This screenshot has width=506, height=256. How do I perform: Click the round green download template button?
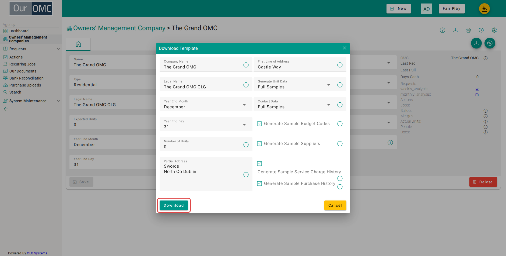[x=476, y=43]
